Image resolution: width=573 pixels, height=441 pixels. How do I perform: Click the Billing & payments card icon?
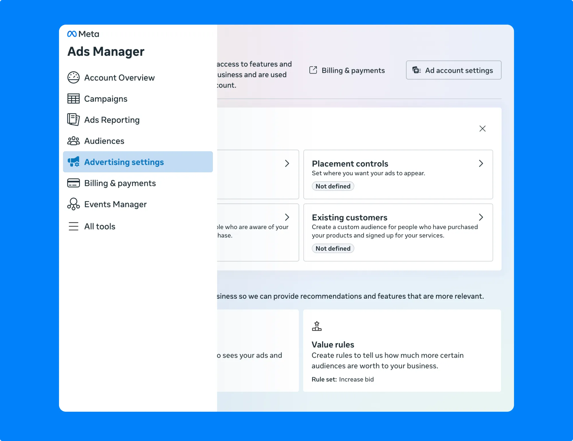[x=73, y=183]
